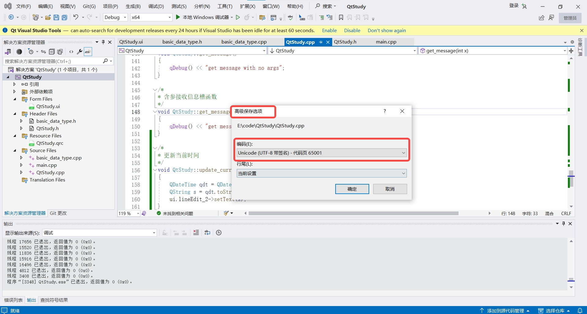The height and width of the screenshot is (314, 587).
Task: Click 确定 button in save options dialog
Action: 352,189
